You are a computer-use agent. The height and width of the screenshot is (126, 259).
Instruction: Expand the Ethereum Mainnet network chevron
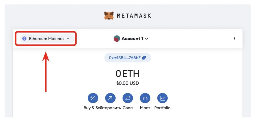click(x=68, y=39)
